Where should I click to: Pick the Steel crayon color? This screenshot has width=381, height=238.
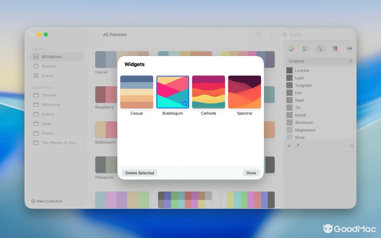(320, 100)
